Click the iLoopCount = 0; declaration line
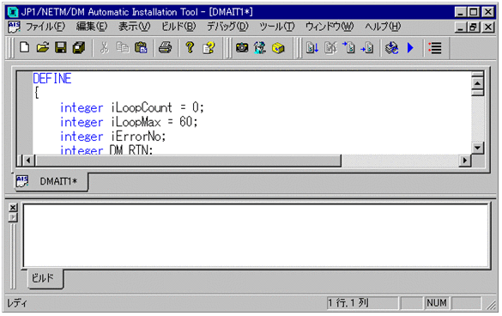The image size is (502, 316). (x=131, y=107)
